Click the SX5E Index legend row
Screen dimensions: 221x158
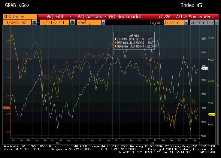(x=134, y=43)
